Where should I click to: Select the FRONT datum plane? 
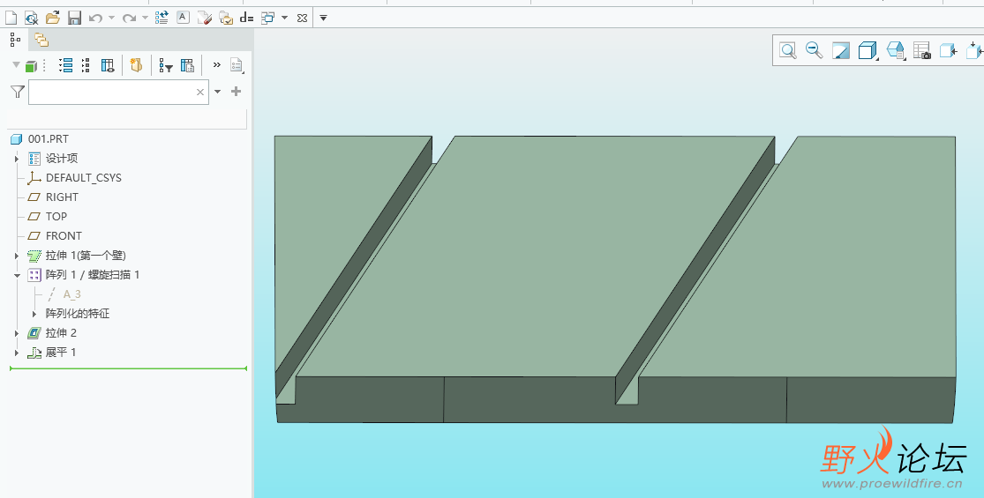[64, 236]
